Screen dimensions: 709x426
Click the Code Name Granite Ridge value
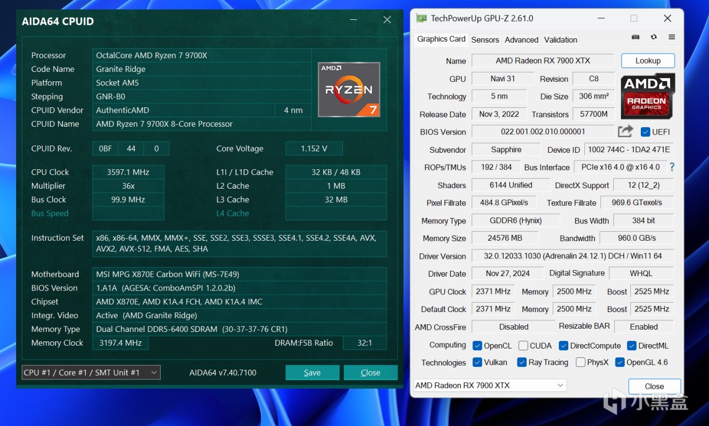(x=202, y=69)
